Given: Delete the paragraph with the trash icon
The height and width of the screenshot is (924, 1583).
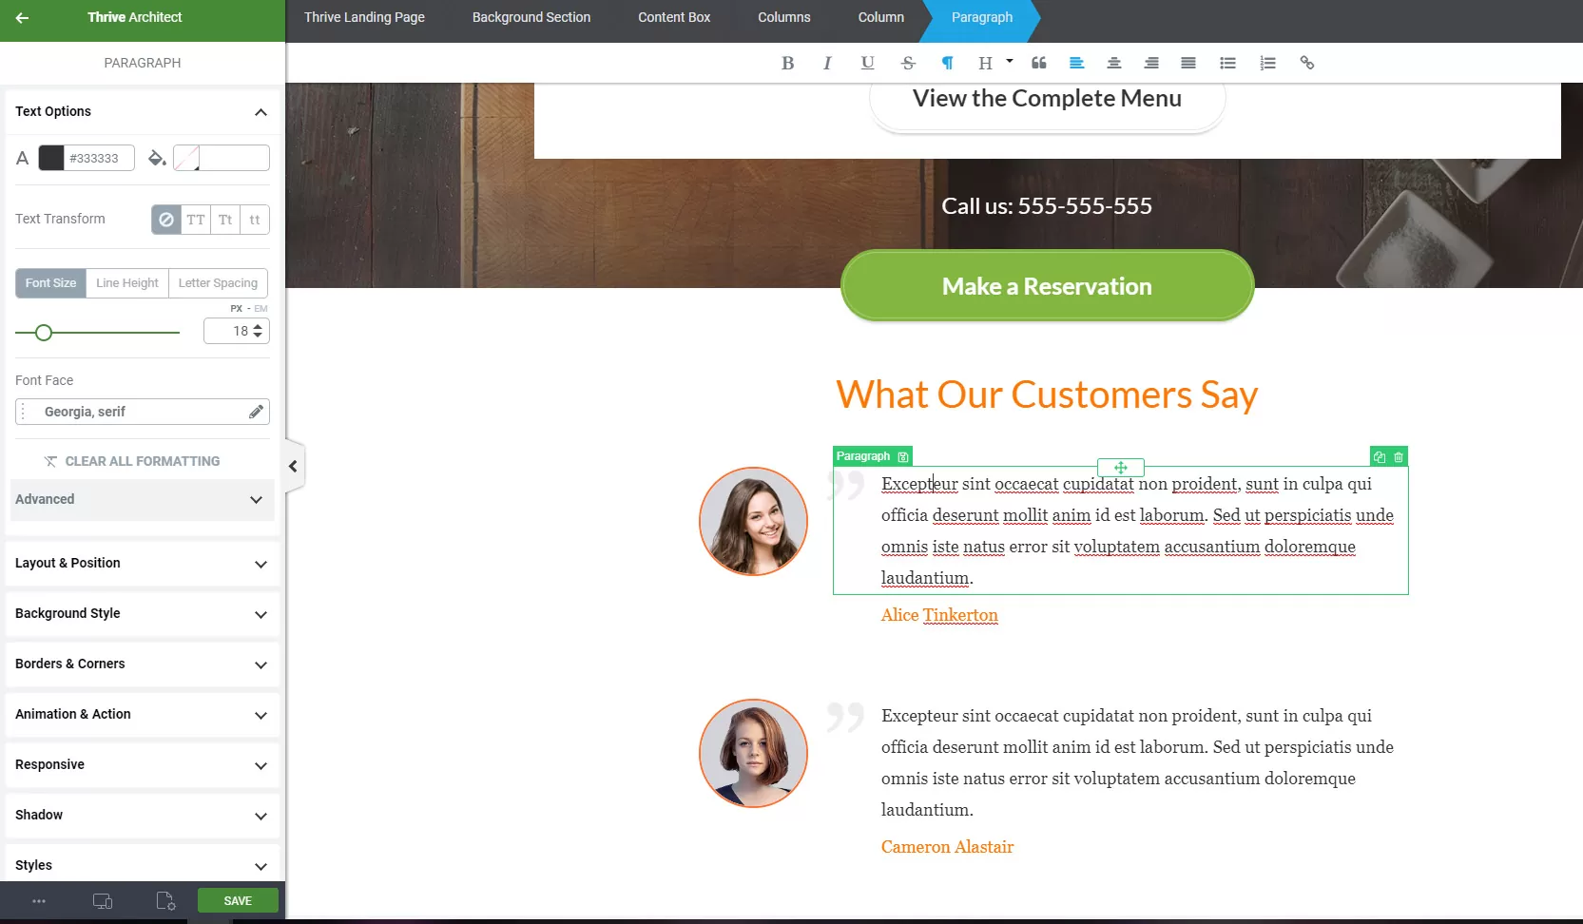Looking at the screenshot, I should point(1399,457).
